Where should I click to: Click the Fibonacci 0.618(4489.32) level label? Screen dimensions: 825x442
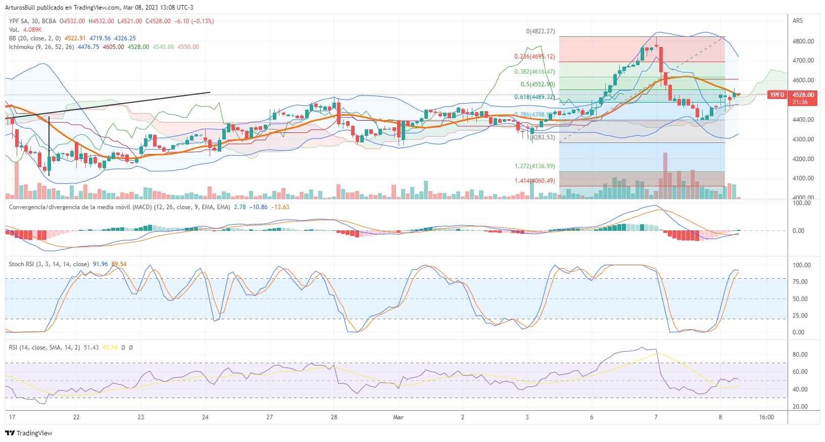[x=535, y=97]
